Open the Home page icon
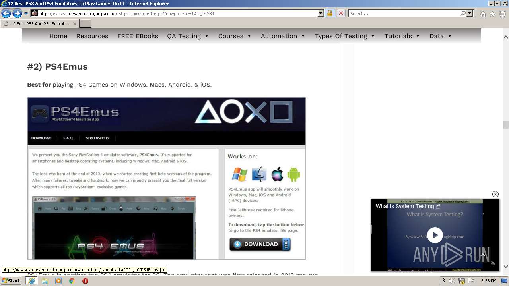The width and height of the screenshot is (509, 286). 483,14
